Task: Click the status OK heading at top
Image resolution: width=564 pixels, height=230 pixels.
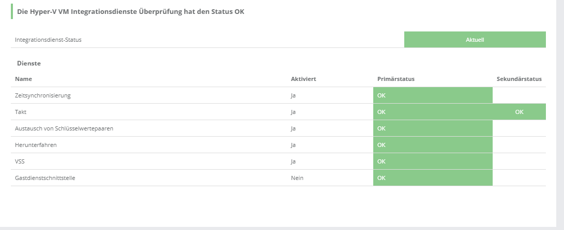Action: 130,11
